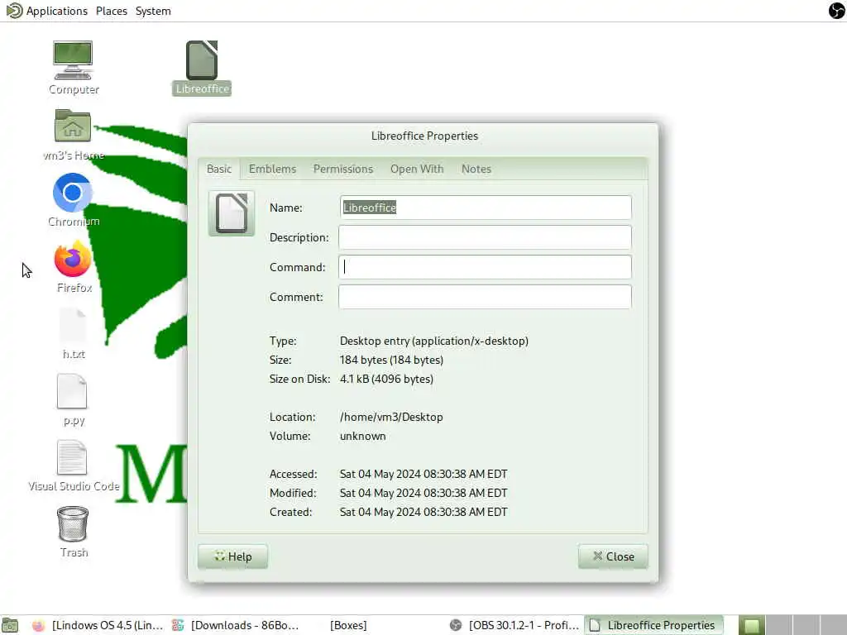
Task: Focus the Command input field
Action: (x=485, y=267)
